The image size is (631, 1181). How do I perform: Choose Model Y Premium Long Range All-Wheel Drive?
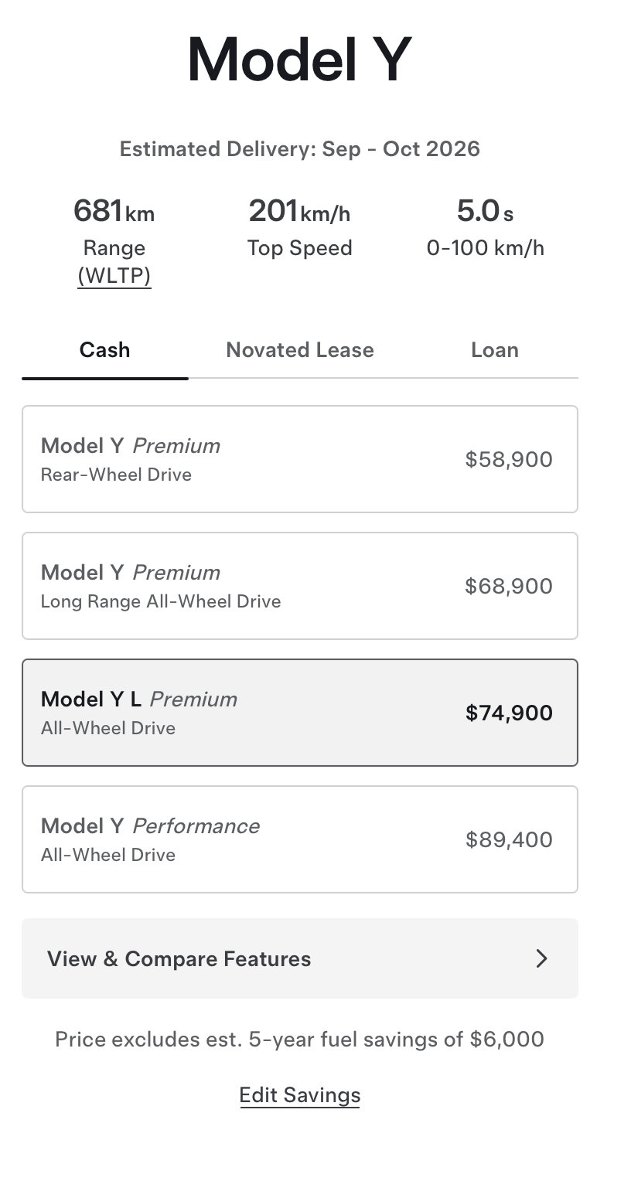click(300, 586)
